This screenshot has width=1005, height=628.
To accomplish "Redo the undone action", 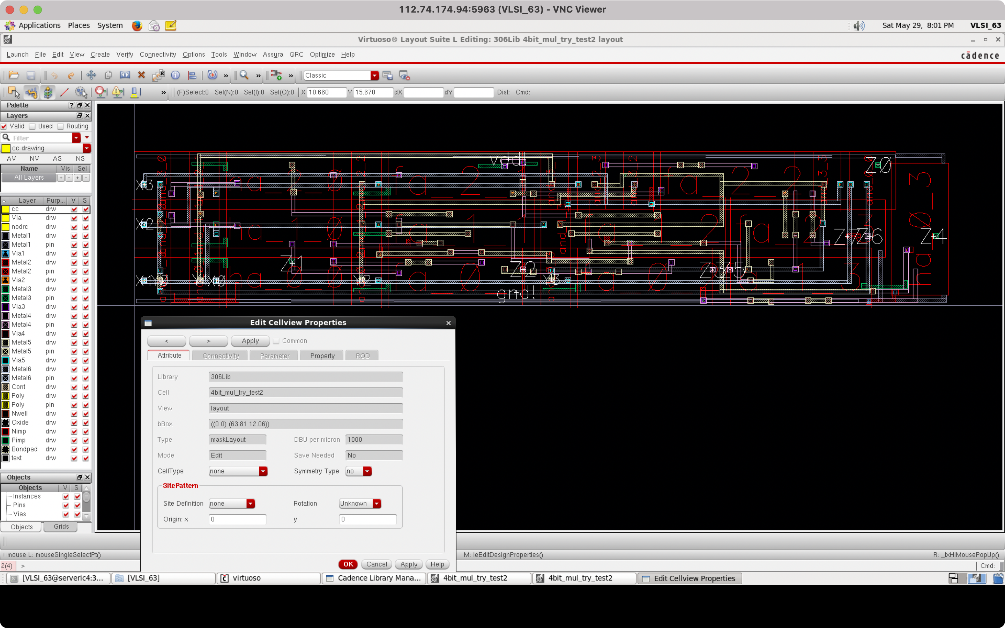I will pos(71,75).
